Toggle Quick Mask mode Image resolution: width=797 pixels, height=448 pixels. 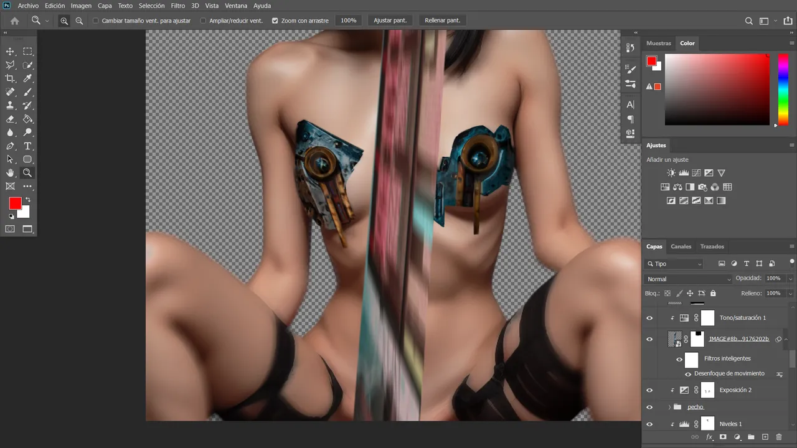(10, 229)
